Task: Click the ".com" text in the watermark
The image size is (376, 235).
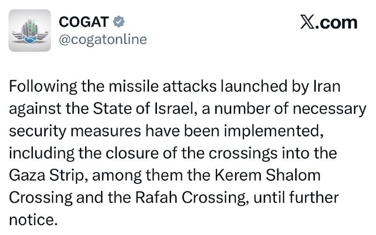Action: [336, 23]
